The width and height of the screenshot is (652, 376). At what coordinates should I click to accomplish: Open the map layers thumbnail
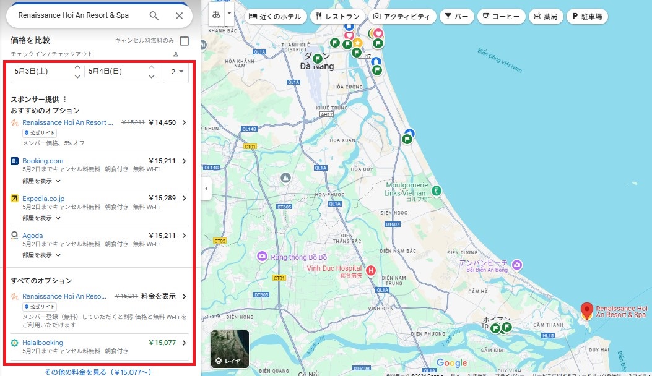pyautogui.click(x=230, y=349)
